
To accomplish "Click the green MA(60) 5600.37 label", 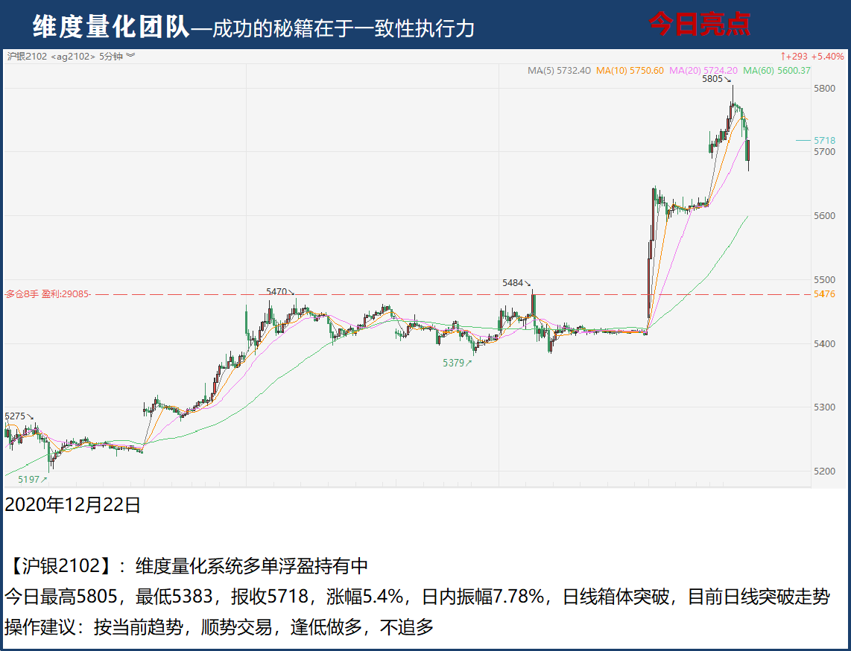I will pos(776,71).
